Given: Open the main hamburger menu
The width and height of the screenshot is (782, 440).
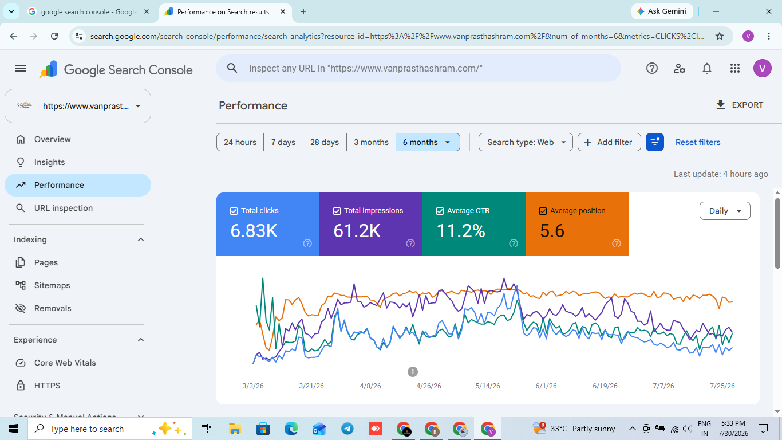Looking at the screenshot, I should (x=21, y=68).
